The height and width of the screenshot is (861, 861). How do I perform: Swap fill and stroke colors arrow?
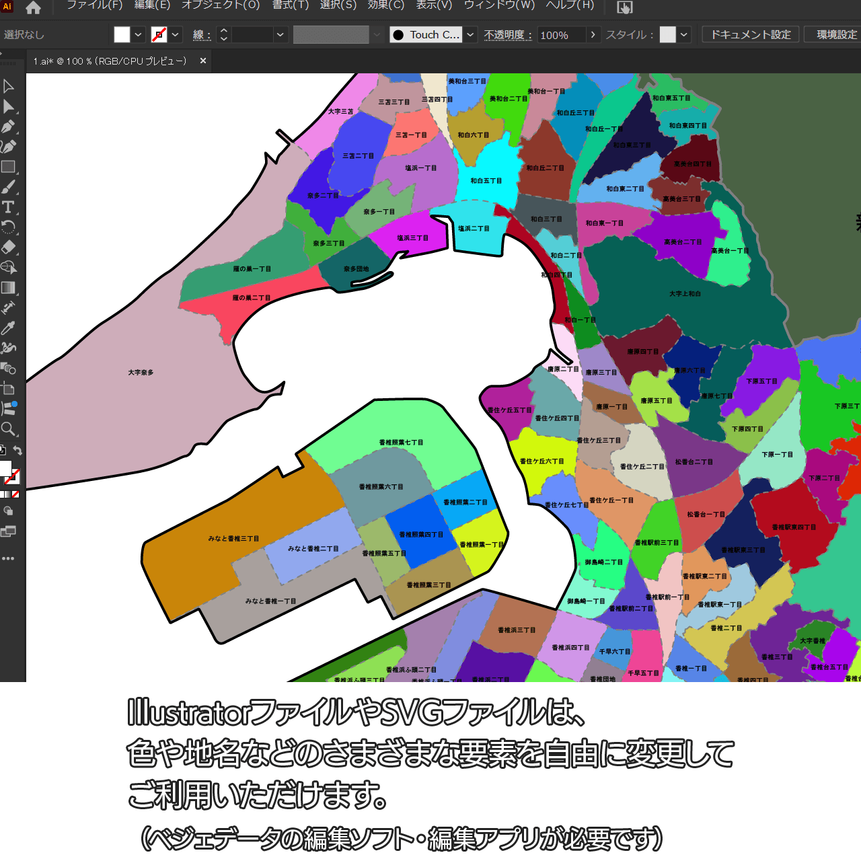[x=18, y=451]
